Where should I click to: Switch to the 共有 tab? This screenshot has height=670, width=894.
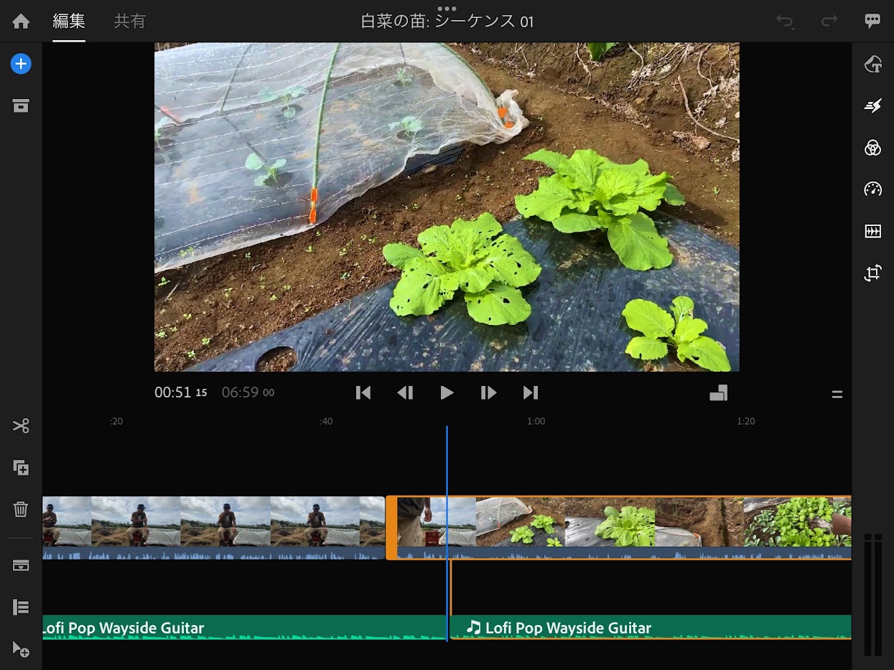129,21
